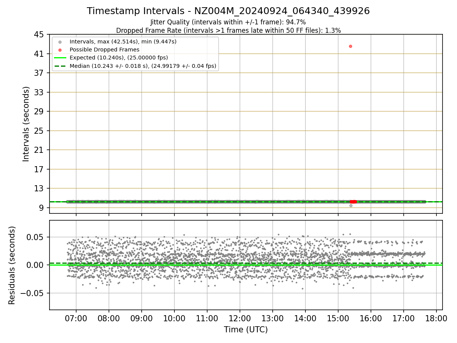Click the y-axis tick label '33'
Screen dimensions: 457x343
[39, 93]
